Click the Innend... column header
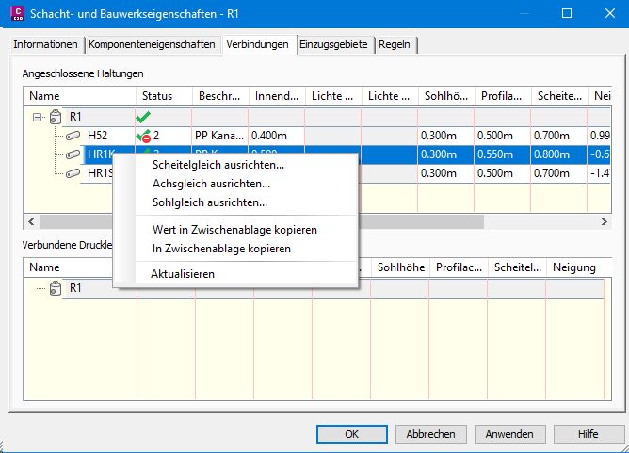Viewport: 629px width, 453px height. click(277, 96)
